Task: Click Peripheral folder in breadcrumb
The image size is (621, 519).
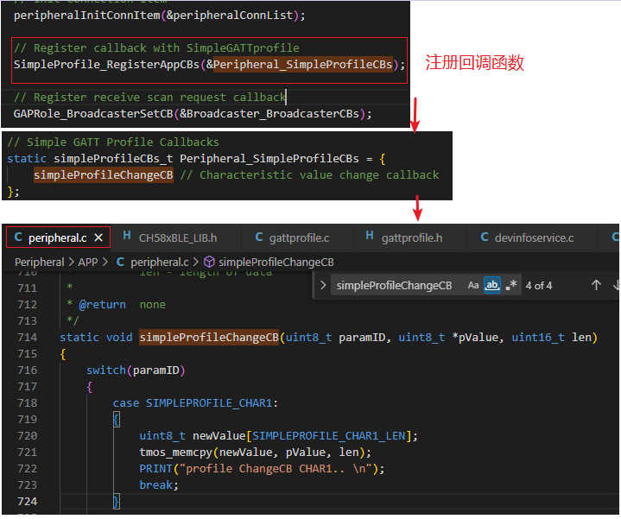Action: pyautogui.click(x=40, y=262)
